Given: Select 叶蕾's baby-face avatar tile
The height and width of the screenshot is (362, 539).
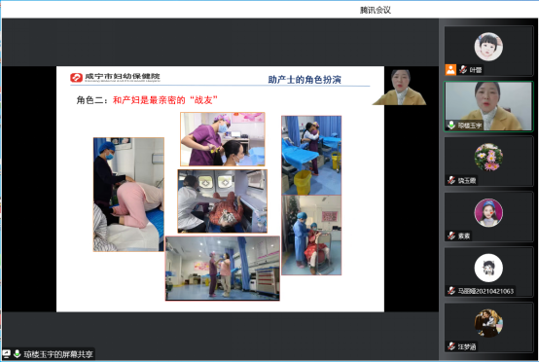Looking at the screenshot, I should click(x=488, y=47).
